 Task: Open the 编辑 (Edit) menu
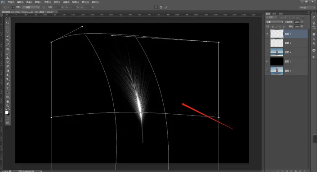tap(20, 2)
